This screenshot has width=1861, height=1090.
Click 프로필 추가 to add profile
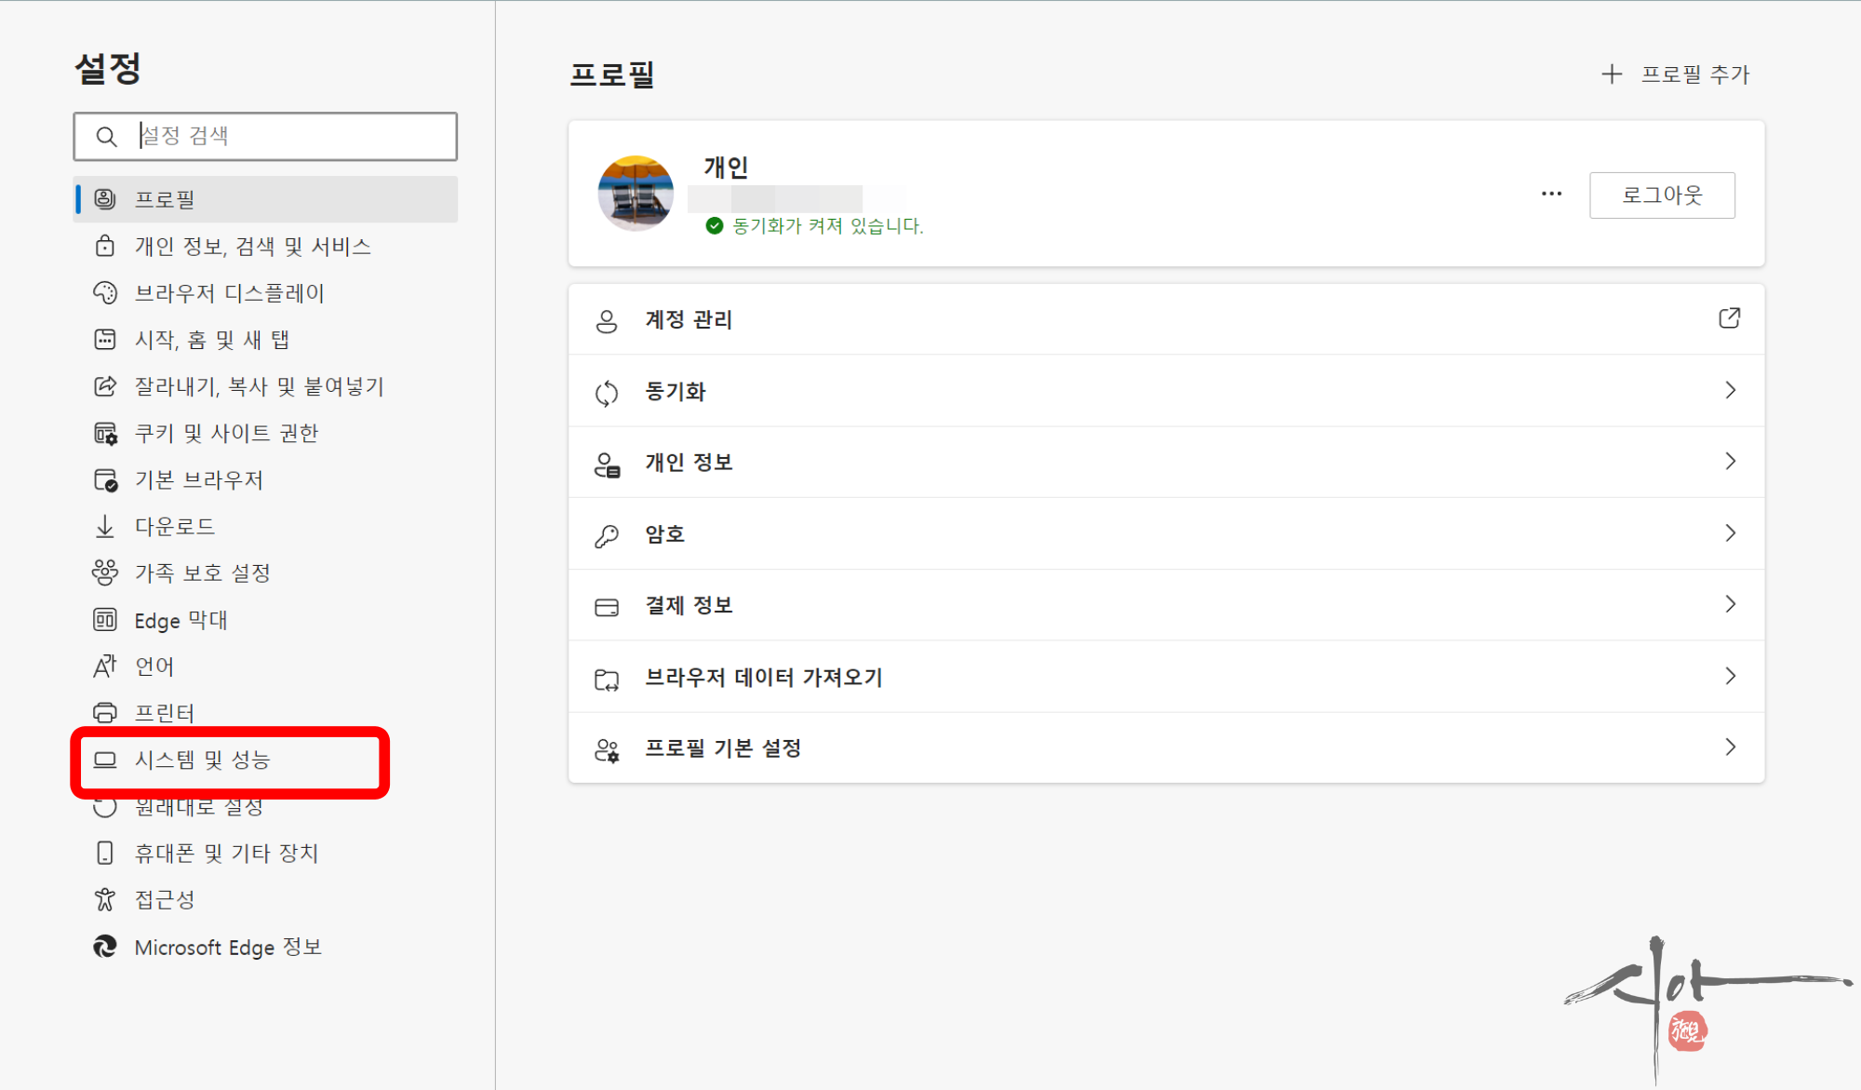[x=1676, y=74]
